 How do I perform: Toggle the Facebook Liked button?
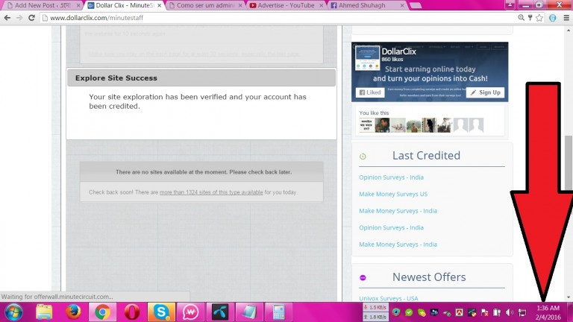[x=370, y=92]
